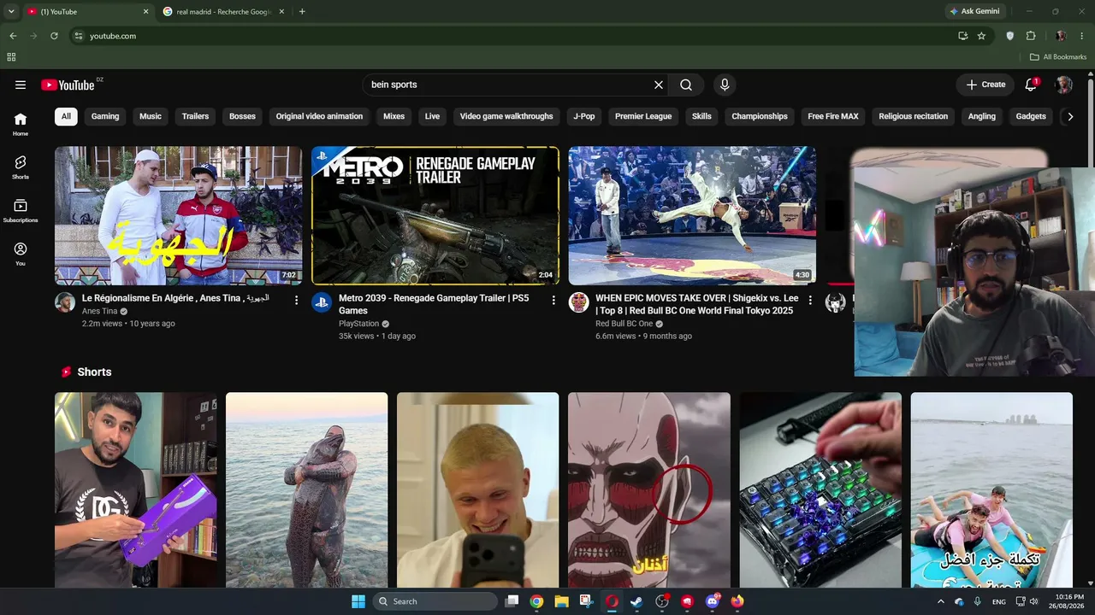
Task: Go back with the browser back arrow
Action: (x=13, y=36)
